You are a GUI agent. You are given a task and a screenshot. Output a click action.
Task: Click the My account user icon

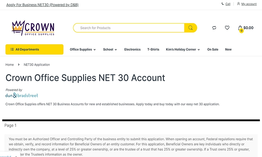pyautogui.click(x=239, y=4)
